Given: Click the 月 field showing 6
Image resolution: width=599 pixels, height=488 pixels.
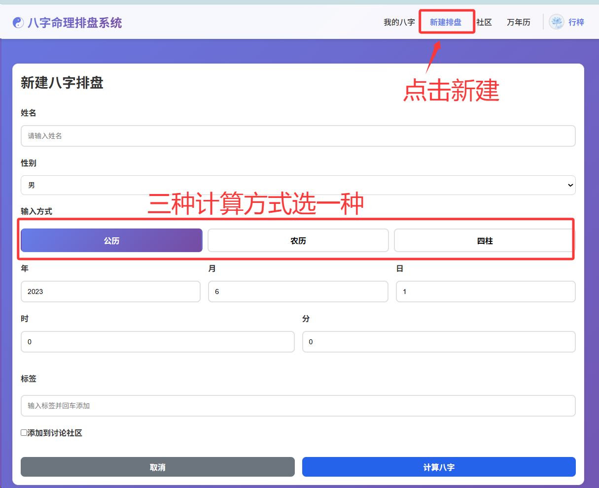Looking at the screenshot, I should [298, 292].
